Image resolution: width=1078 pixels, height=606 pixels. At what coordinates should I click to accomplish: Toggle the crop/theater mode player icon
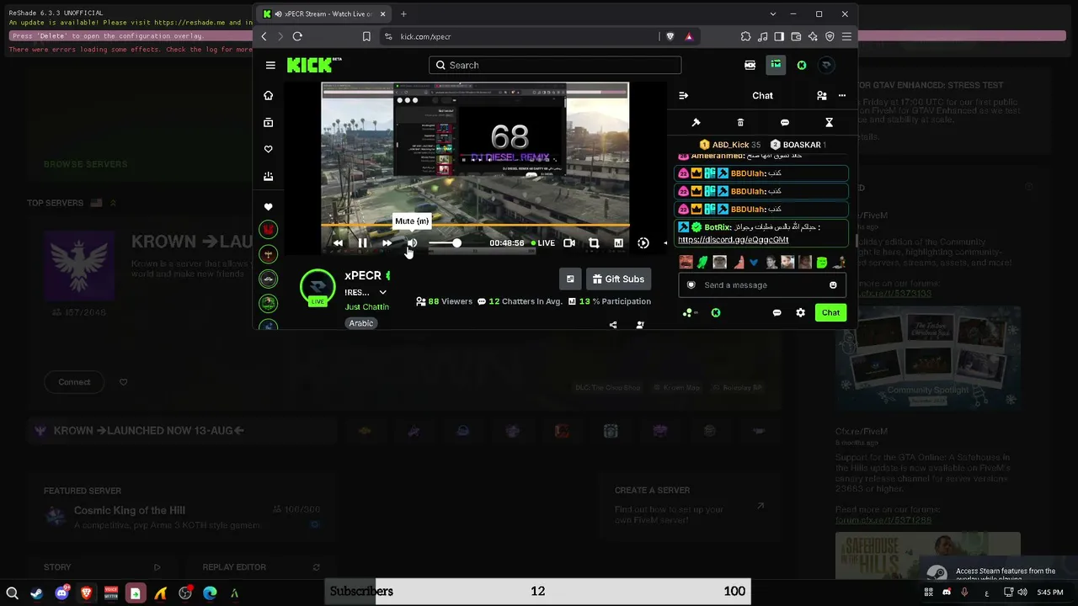coord(594,243)
